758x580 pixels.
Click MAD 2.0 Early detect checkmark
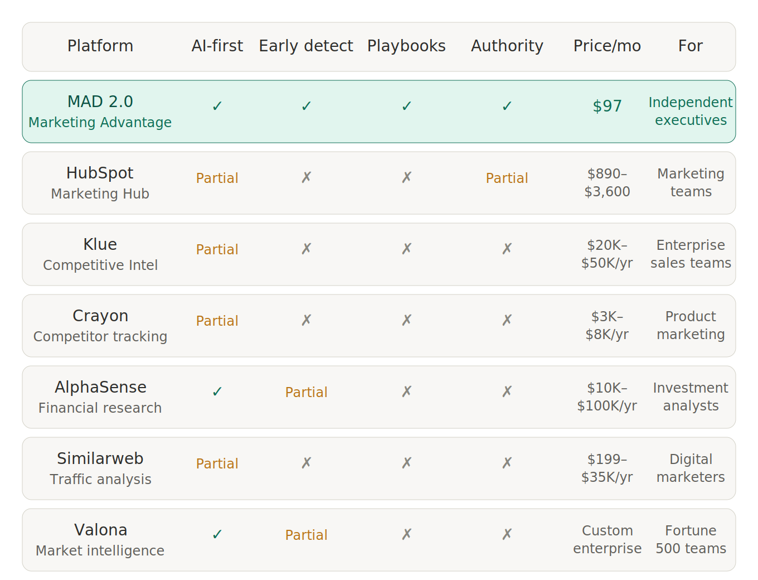click(x=307, y=106)
